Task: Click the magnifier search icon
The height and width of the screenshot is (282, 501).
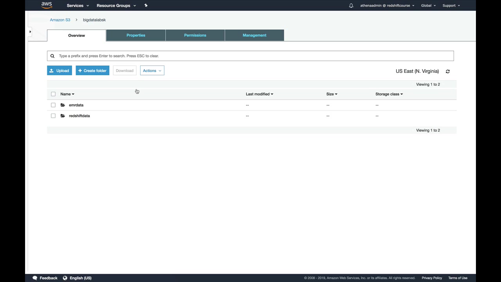Action: [52, 56]
